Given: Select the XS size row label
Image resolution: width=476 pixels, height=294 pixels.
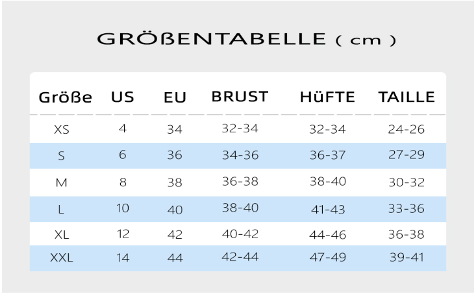Looking at the screenshot, I should [62, 130].
